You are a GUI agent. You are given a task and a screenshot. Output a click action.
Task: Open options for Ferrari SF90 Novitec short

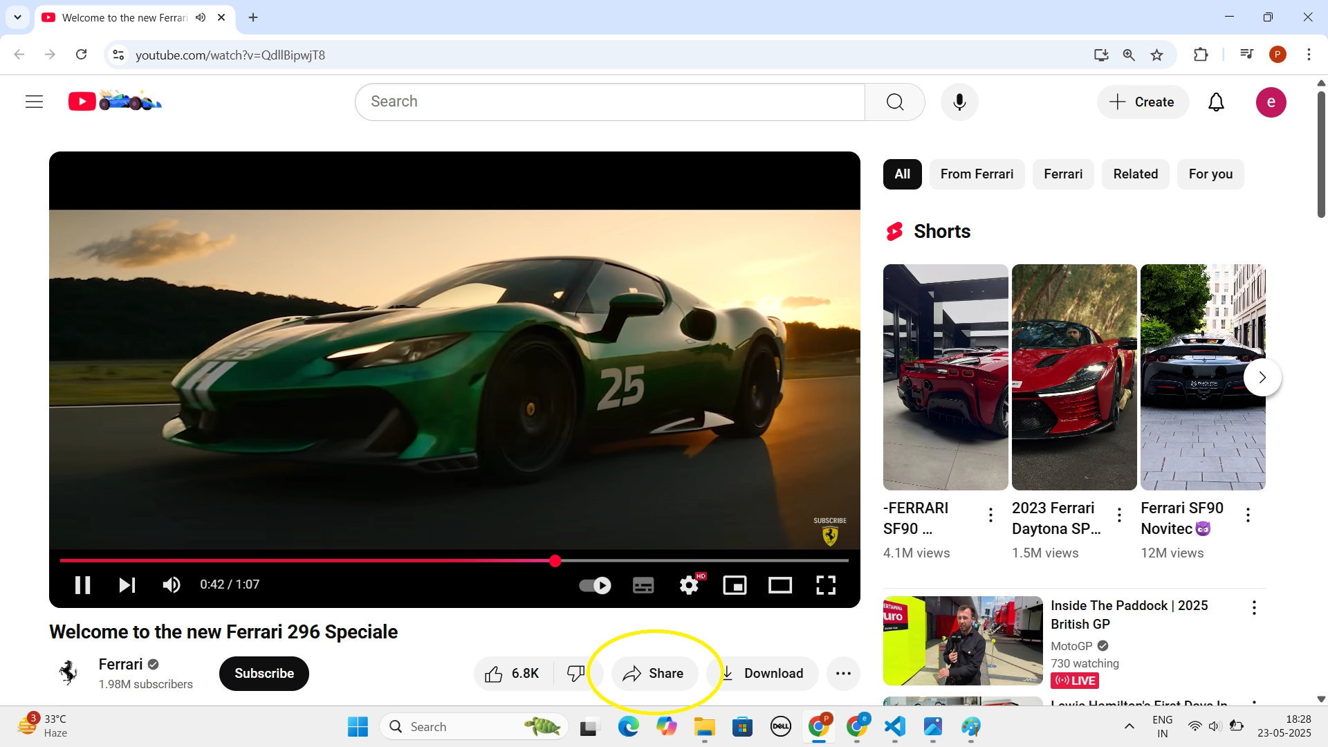point(1248,515)
